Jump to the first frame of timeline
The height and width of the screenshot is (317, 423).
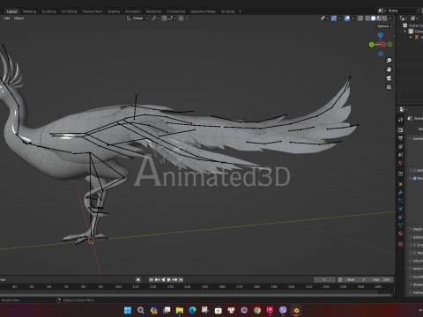tap(151, 280)
